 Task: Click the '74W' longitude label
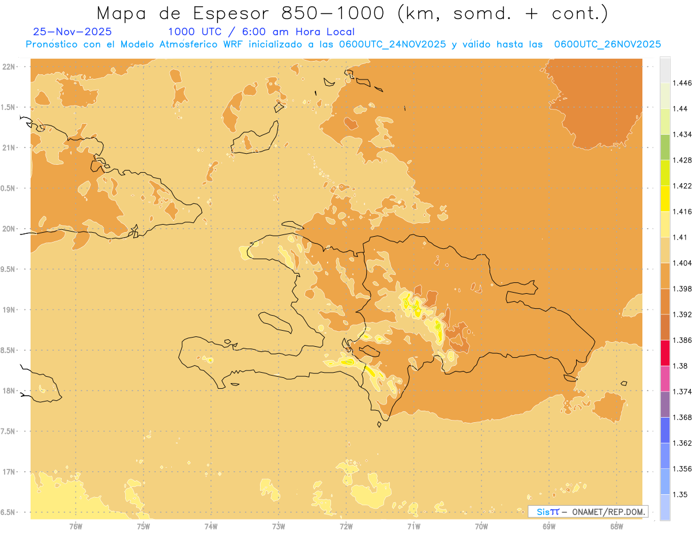(211, 526)
